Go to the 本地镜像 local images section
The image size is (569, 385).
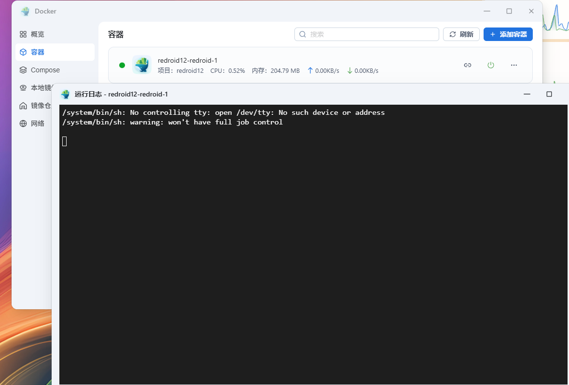[36, 87]
